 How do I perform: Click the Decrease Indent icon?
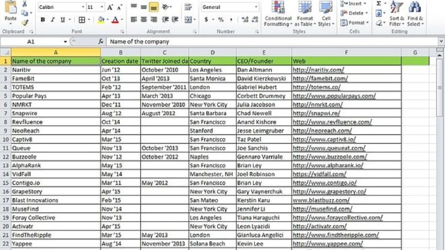[165, 20]
